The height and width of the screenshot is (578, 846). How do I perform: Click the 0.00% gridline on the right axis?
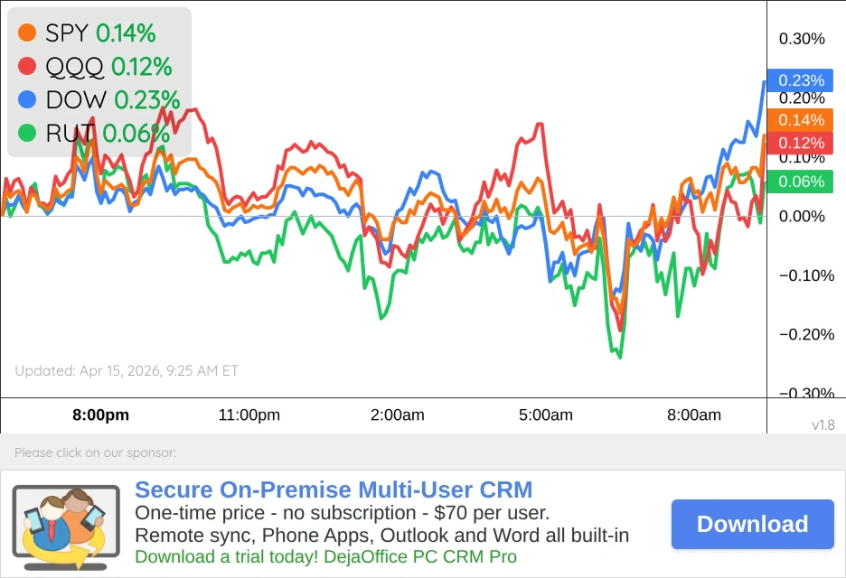coord(801,216)
